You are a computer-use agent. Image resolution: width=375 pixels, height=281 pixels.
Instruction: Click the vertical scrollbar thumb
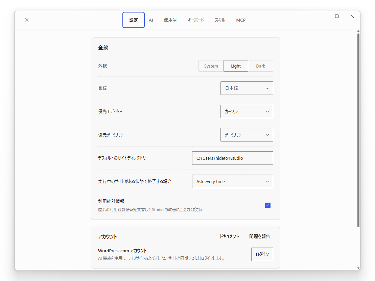(358, 130)
